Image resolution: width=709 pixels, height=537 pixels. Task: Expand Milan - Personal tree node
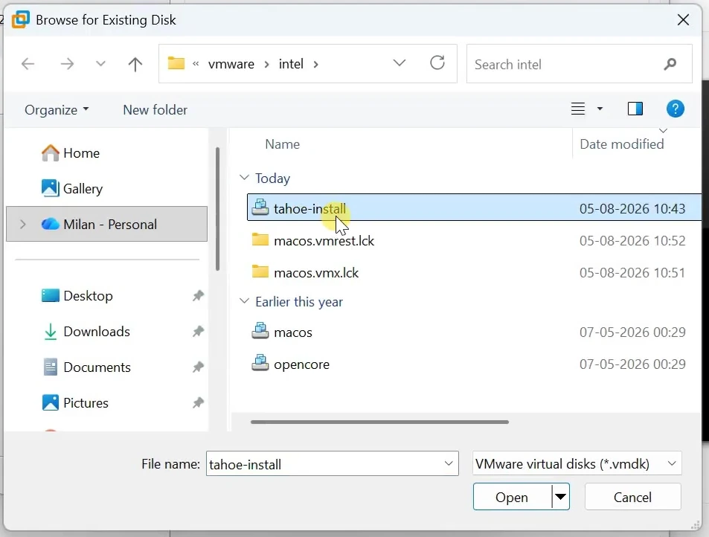(x=22, y=224)
